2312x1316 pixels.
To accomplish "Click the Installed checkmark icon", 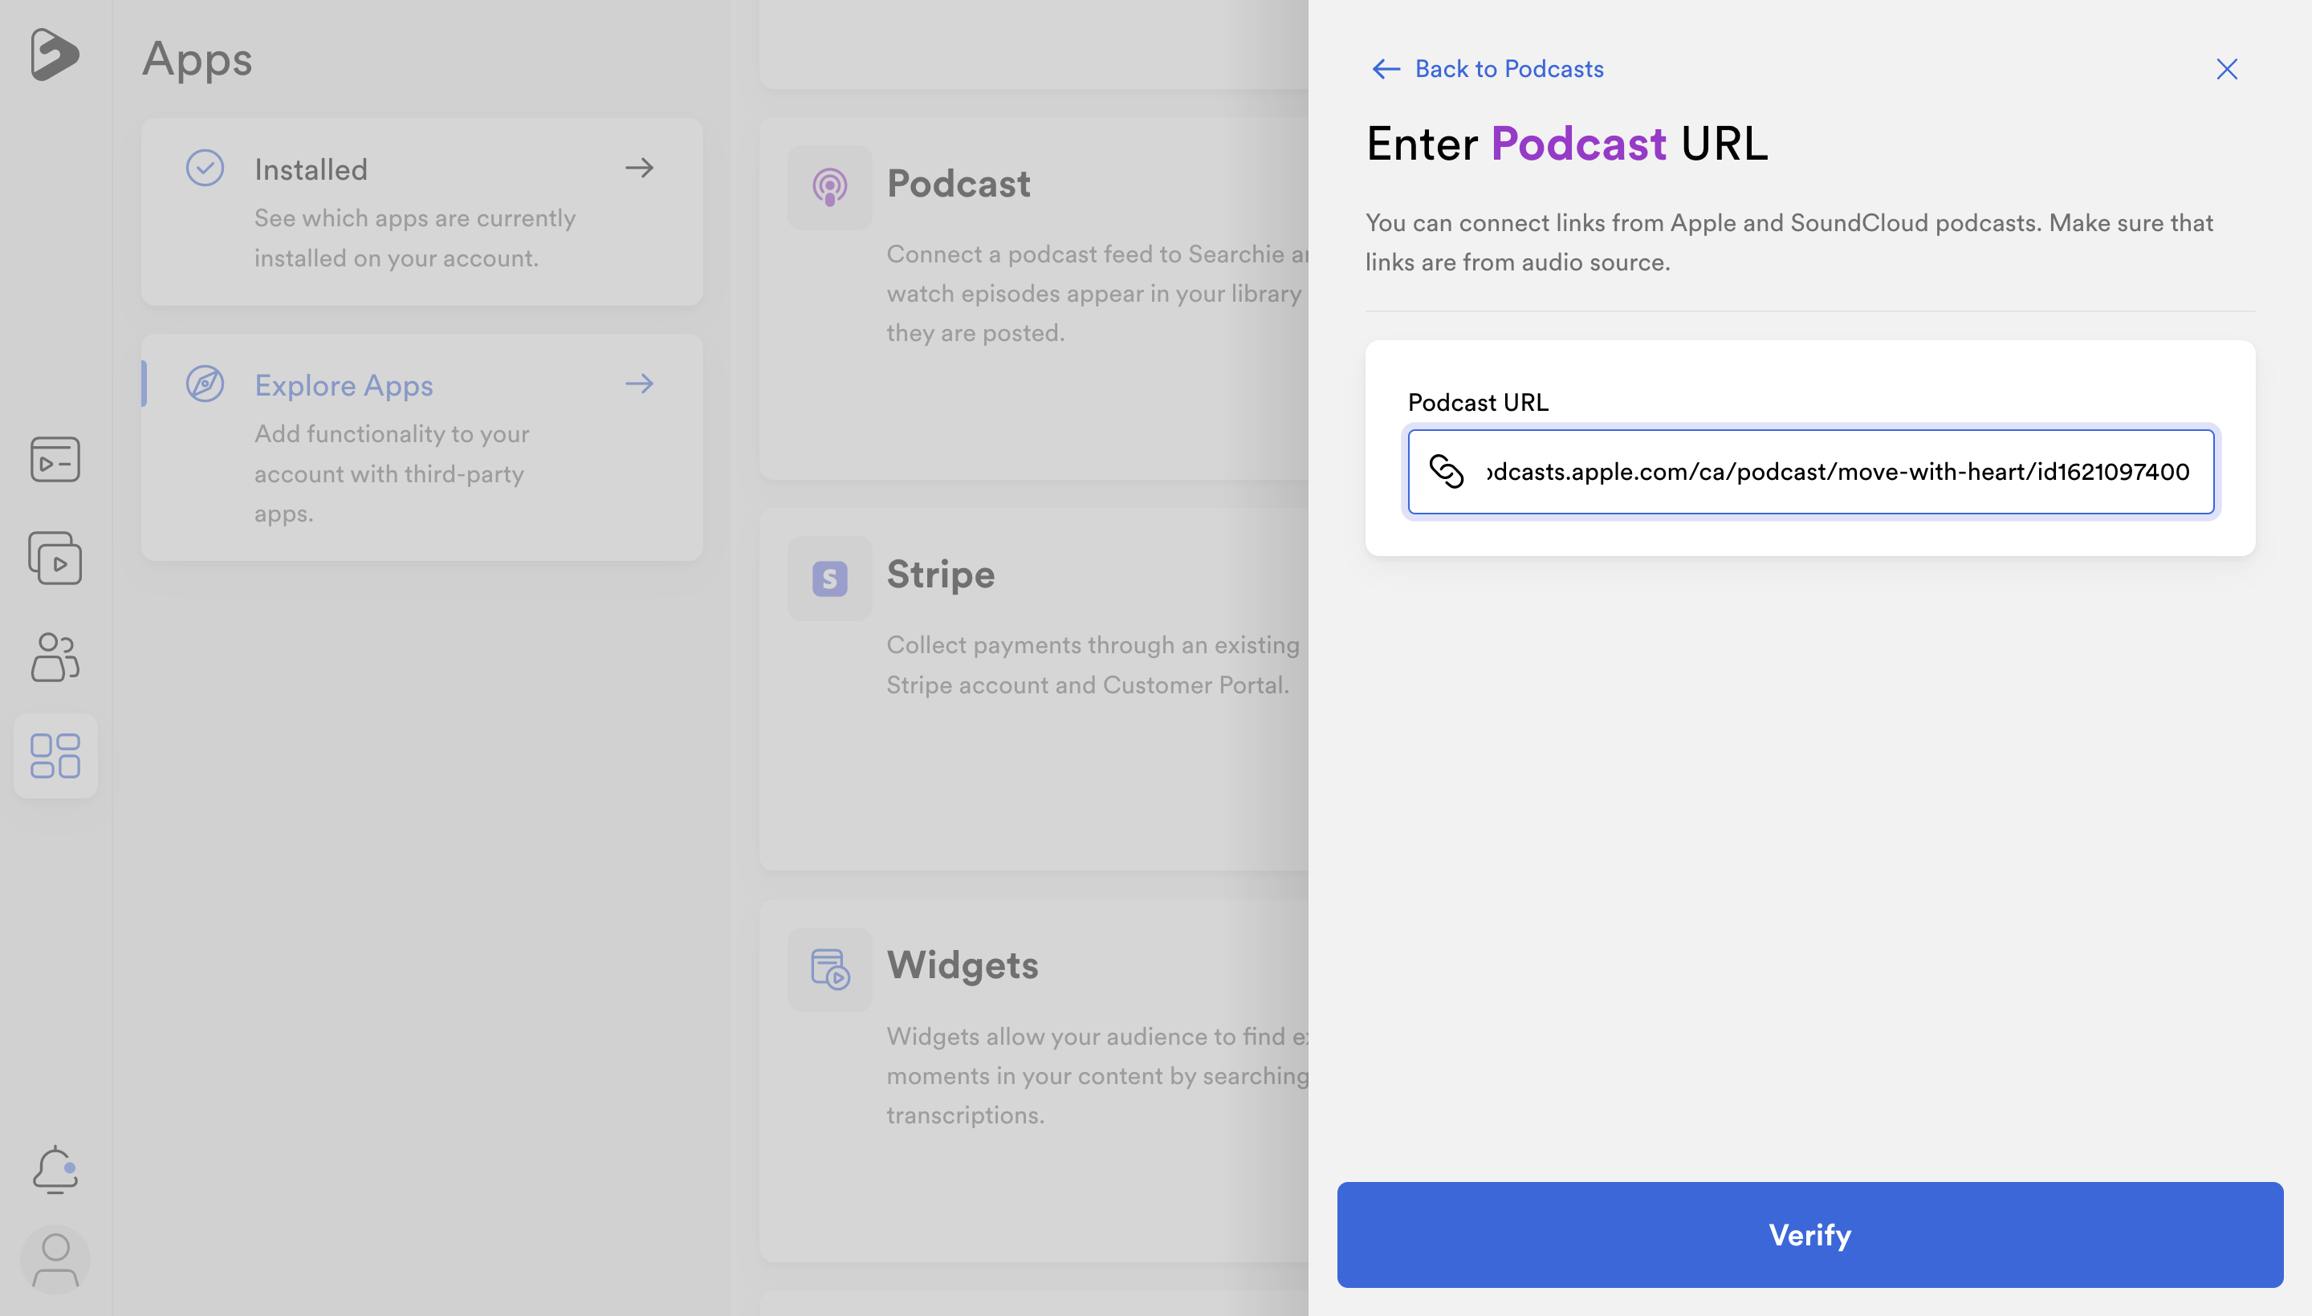I will click(x=206, y=169).
